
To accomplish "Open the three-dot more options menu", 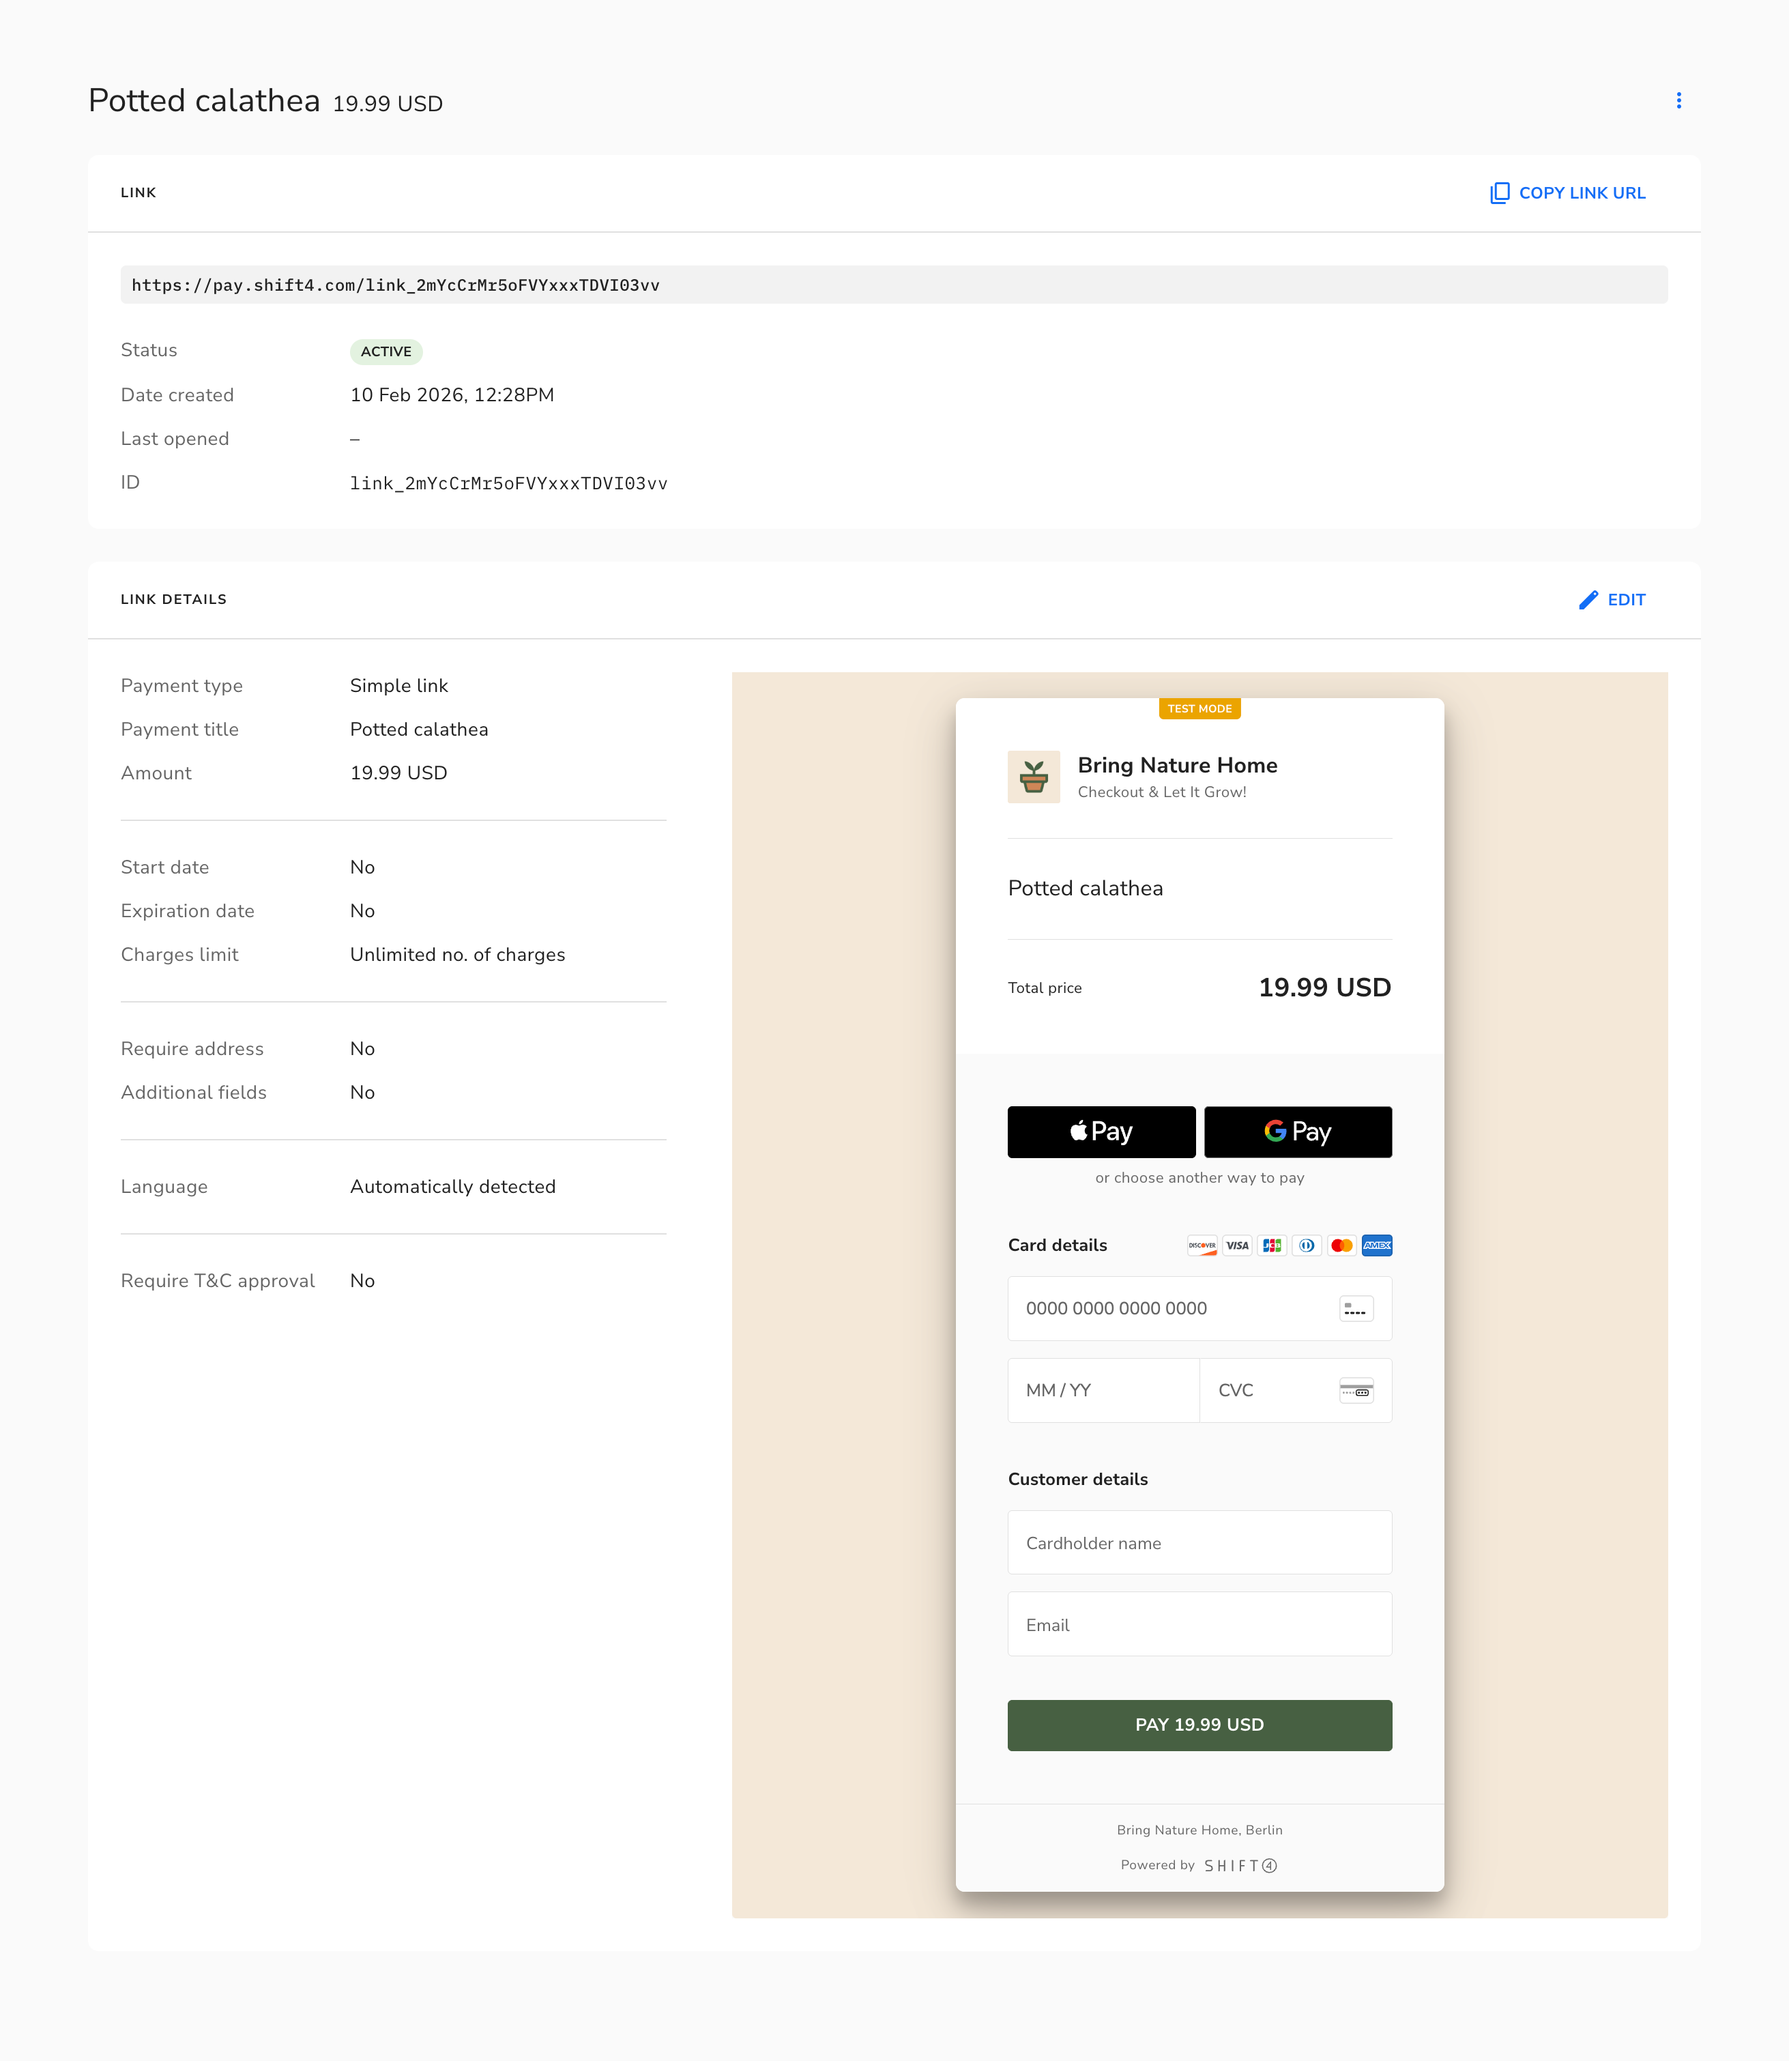I will click(x=1678, y=101).
